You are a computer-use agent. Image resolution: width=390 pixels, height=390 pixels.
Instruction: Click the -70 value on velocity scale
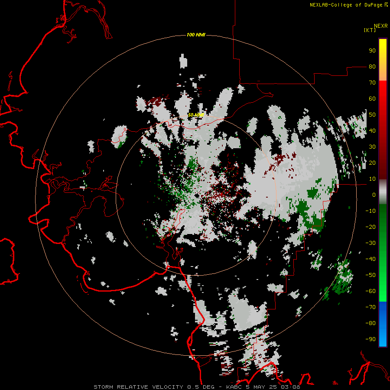(370, 307)
